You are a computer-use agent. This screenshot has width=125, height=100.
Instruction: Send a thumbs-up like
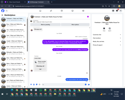coord(89,84)
